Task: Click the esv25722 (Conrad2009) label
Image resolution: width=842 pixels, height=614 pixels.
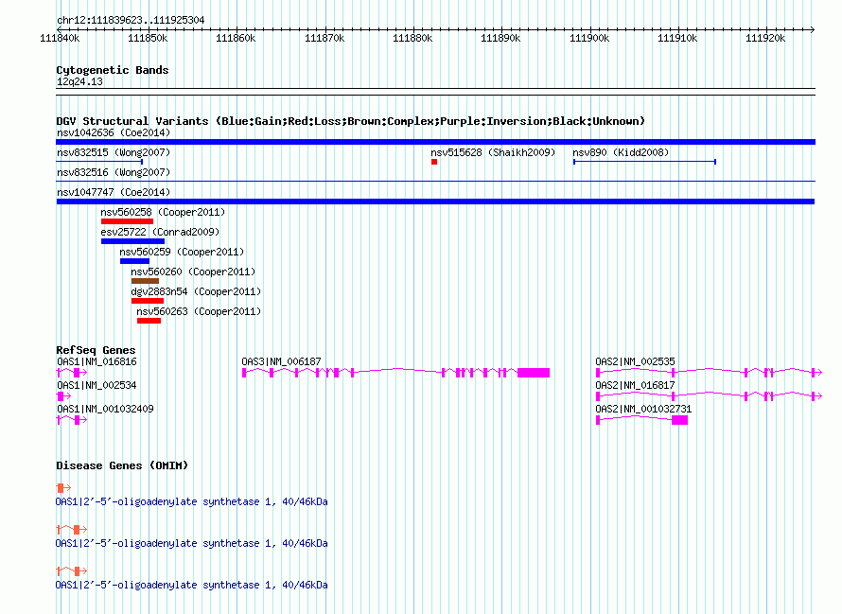Action: point(160,232)
